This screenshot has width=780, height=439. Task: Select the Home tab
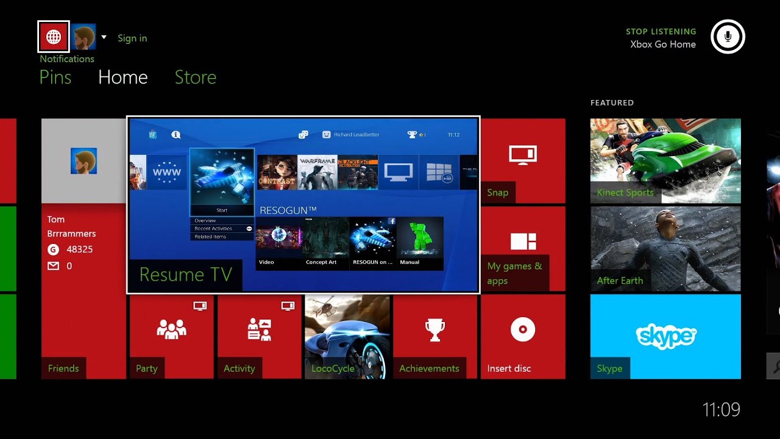(123, 77)
